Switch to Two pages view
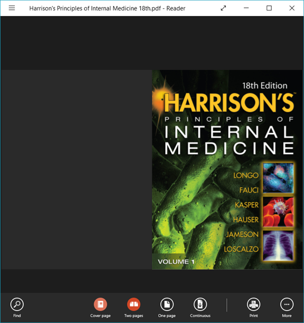The height and width of the screenshot is (323, 304). tap(134, 308)
